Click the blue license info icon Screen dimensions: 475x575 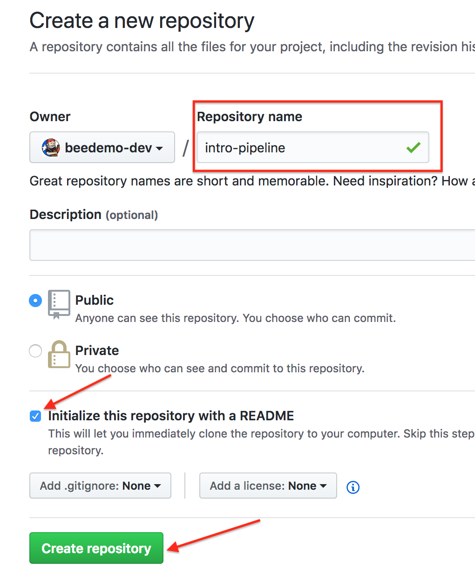coord(353,487)
